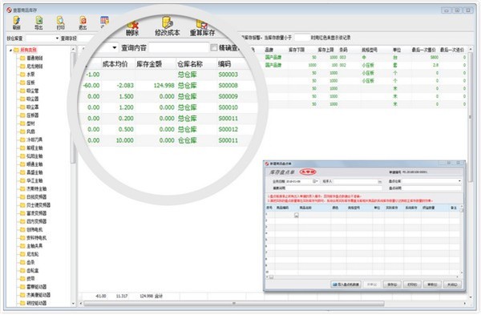481x315 pixels.
Task: Click the 最后一次售价 column header
Action: (x=423, y=50)
